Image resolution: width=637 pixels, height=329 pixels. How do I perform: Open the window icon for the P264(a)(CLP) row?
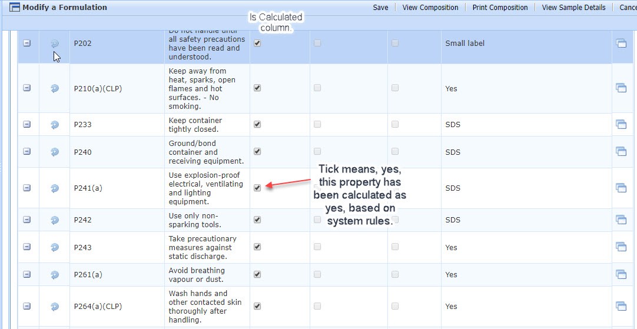pos(621,306)
